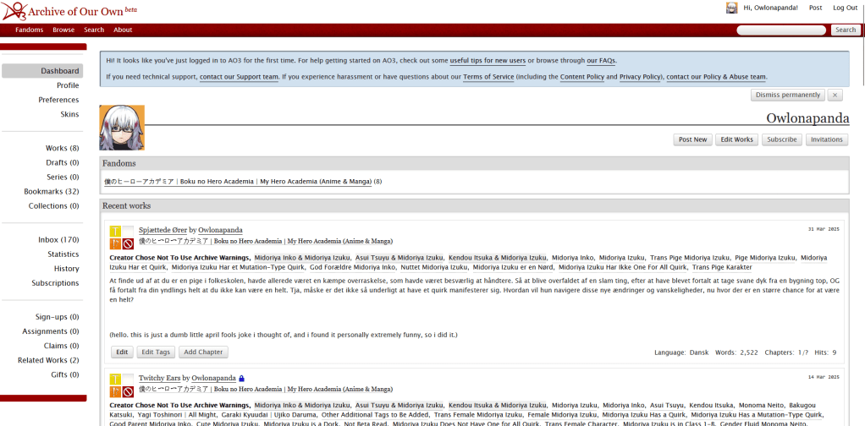Click Spjættede Ører's orange warnings icon
Viewport: 865px width, 426px height.
[x=115, y=243]
